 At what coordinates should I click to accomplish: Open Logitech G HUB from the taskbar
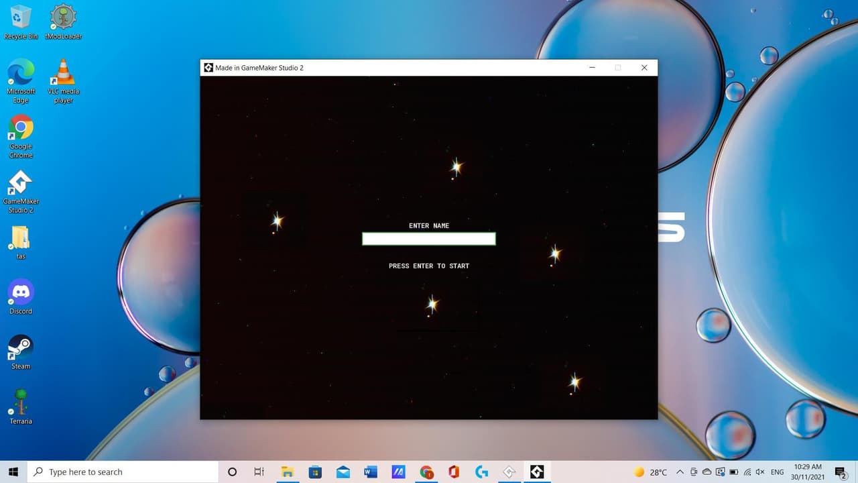pyautogui.click(x=481, y=472)
